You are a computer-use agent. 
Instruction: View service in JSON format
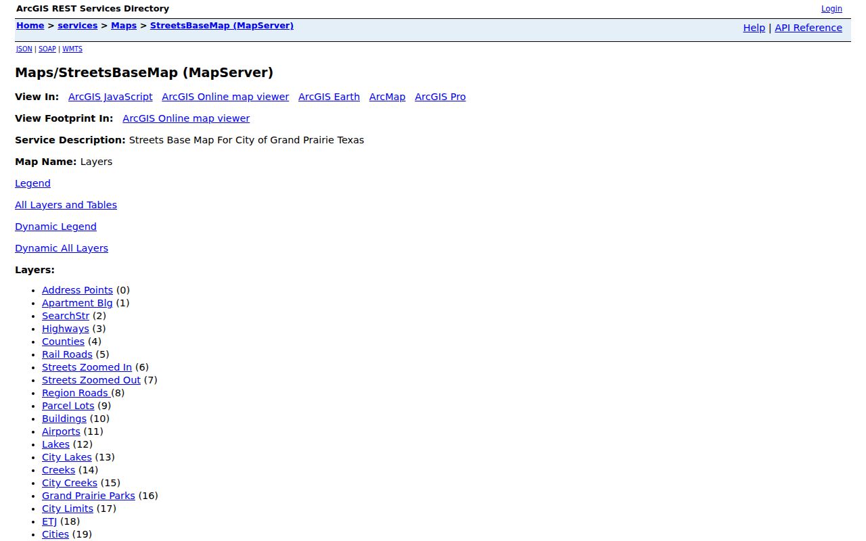[x=24, y=49]
